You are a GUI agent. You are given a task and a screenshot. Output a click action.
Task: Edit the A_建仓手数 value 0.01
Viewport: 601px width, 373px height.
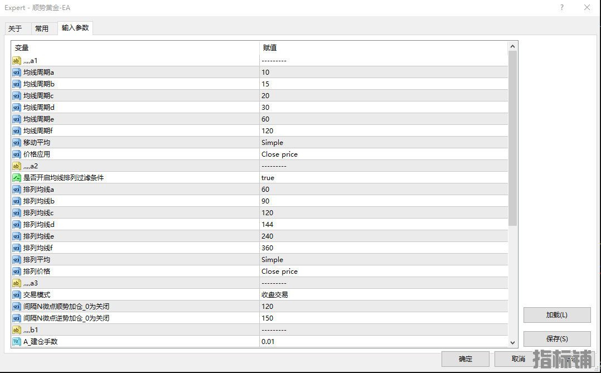384,341
